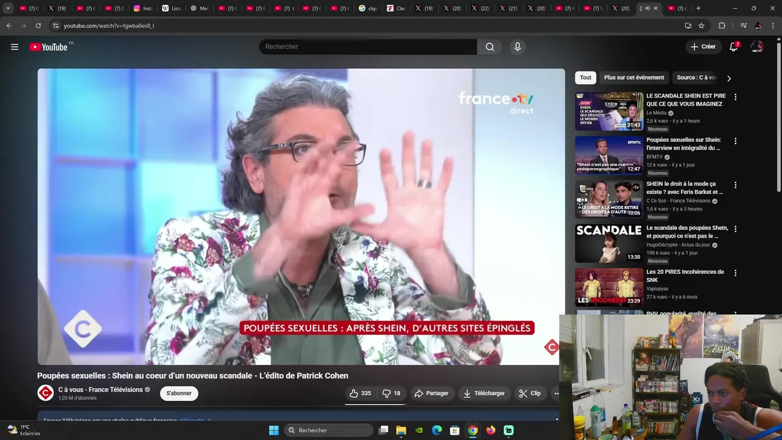This screenshot has height=440, width=782.
Task: Open the YouTube account avatar menu
Action: point(757,47)
